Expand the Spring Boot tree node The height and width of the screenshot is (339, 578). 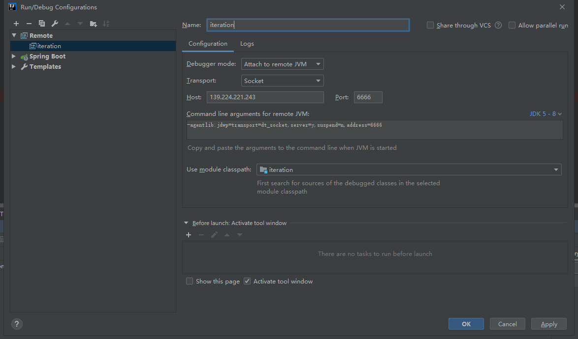click(x=14, y=56)
